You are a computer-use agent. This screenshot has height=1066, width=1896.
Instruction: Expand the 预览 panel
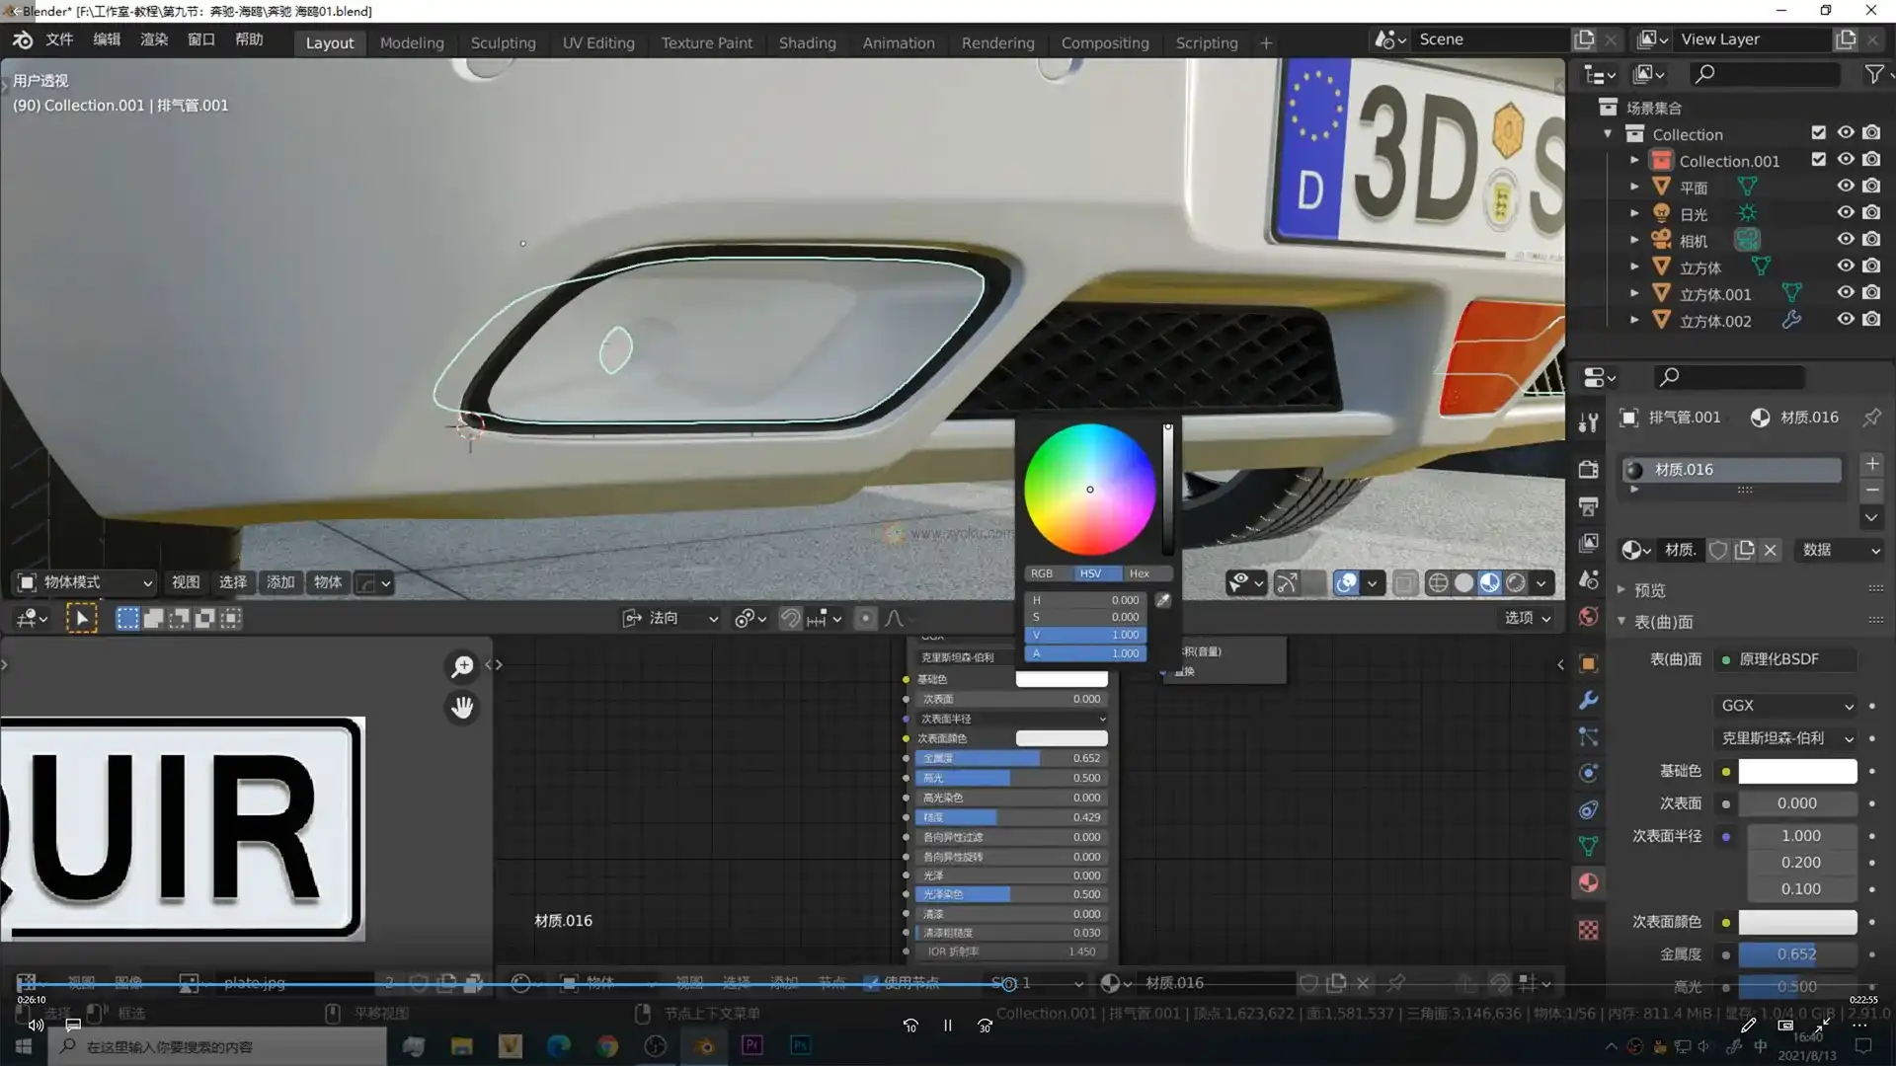tap(1649, 590)
